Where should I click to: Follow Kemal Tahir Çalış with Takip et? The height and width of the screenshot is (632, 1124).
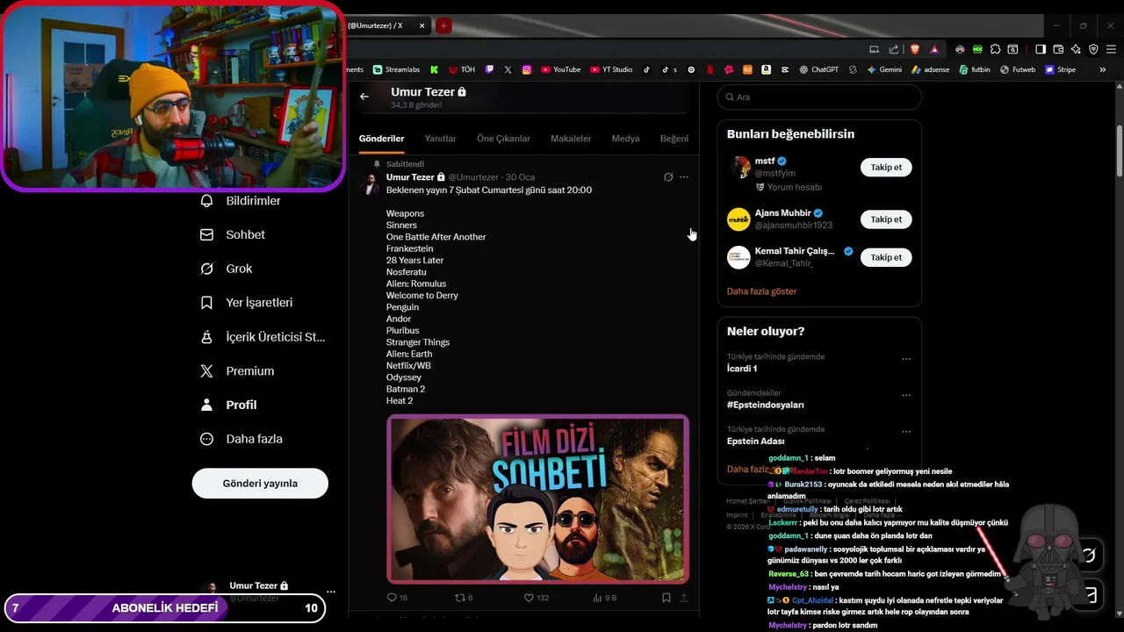tap(886, 257)
